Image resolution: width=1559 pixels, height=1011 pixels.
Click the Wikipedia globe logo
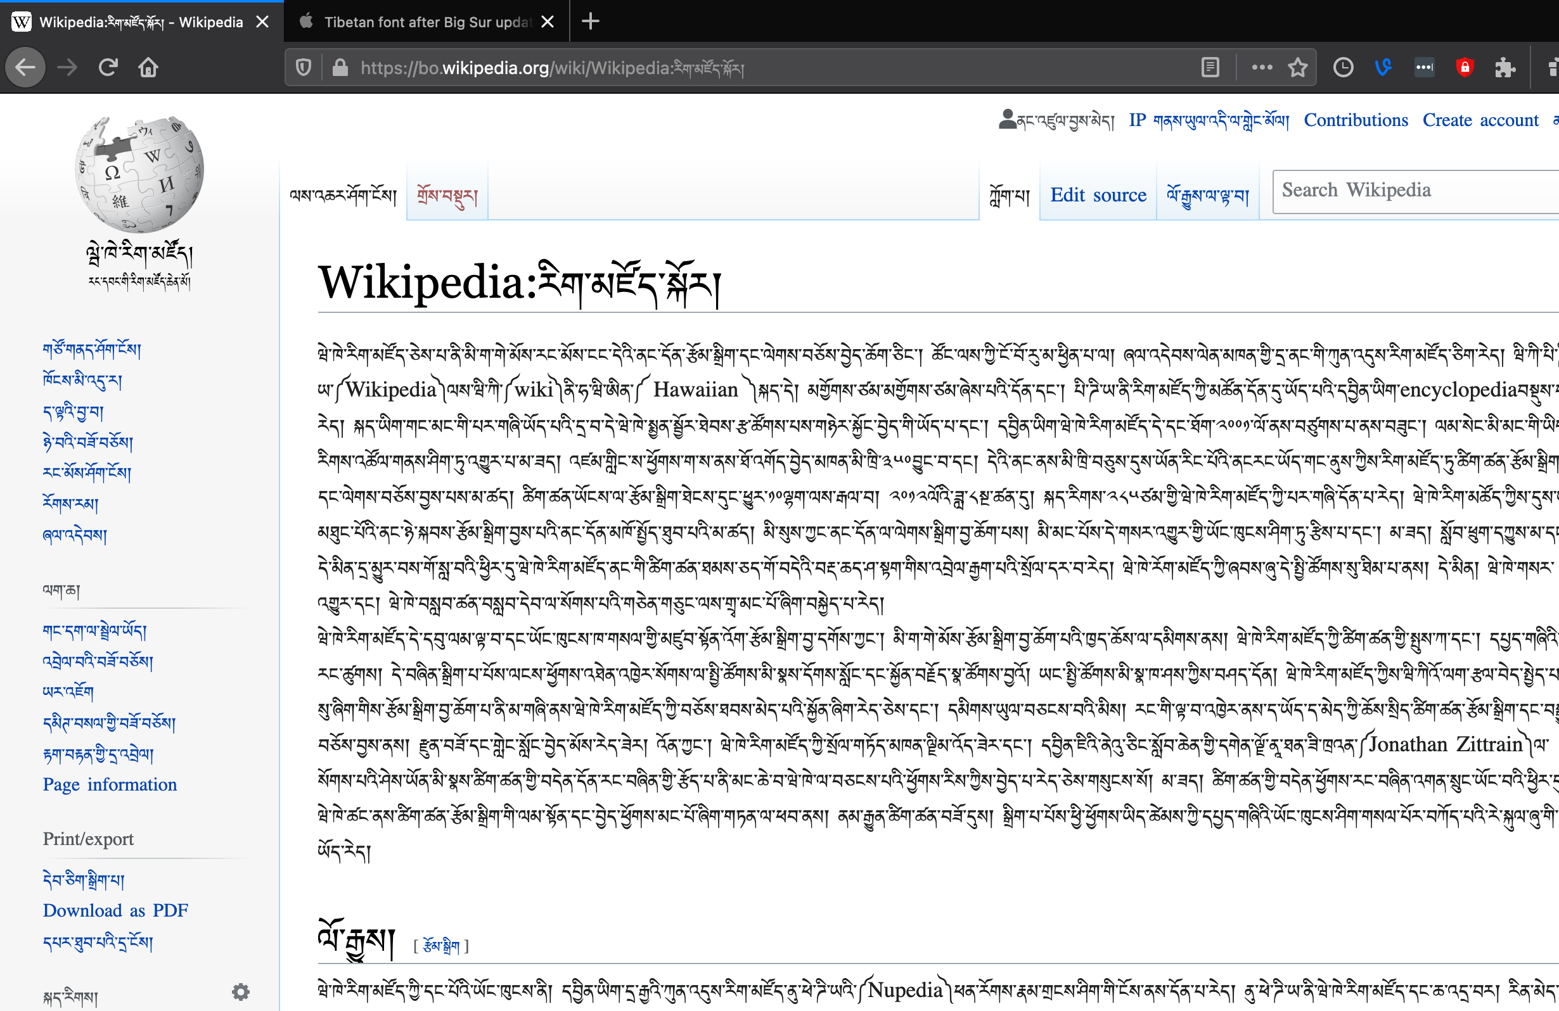pyautogui.click(x=139, y=174)
